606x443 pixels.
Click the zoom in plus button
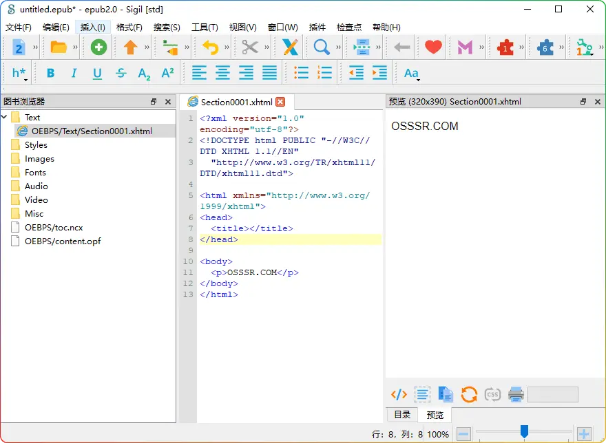pos(585,434)
